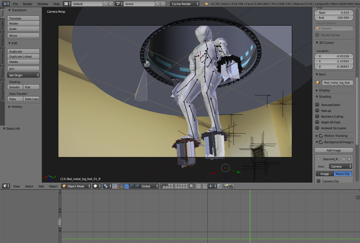This screenshot has width=360, height=243.
Task: Enable the Matcap checkbox
Action: (317, 111)
